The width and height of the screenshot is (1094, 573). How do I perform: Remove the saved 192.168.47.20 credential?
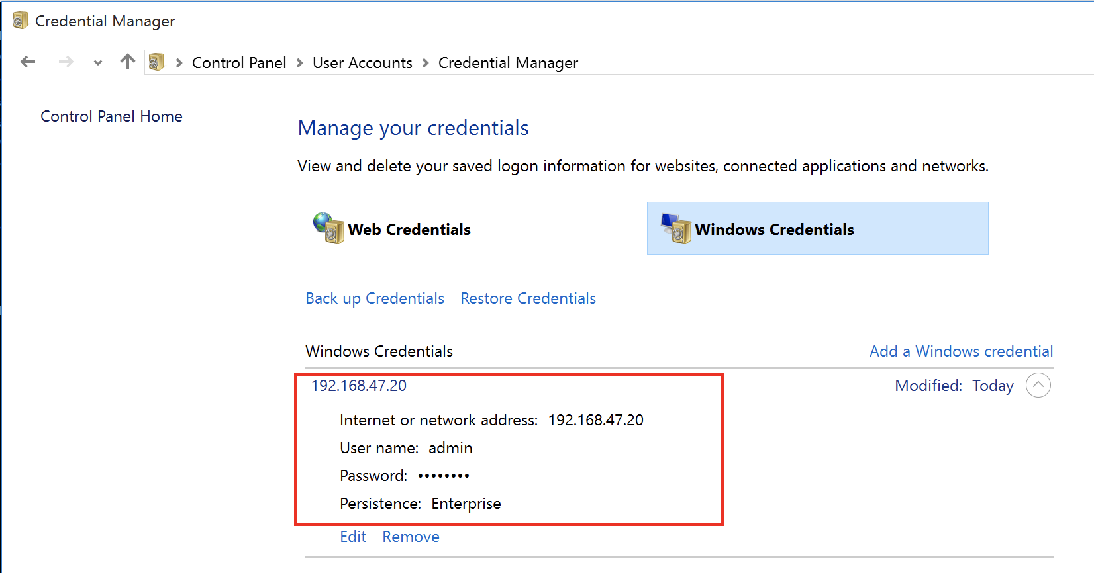coord(411,537)
